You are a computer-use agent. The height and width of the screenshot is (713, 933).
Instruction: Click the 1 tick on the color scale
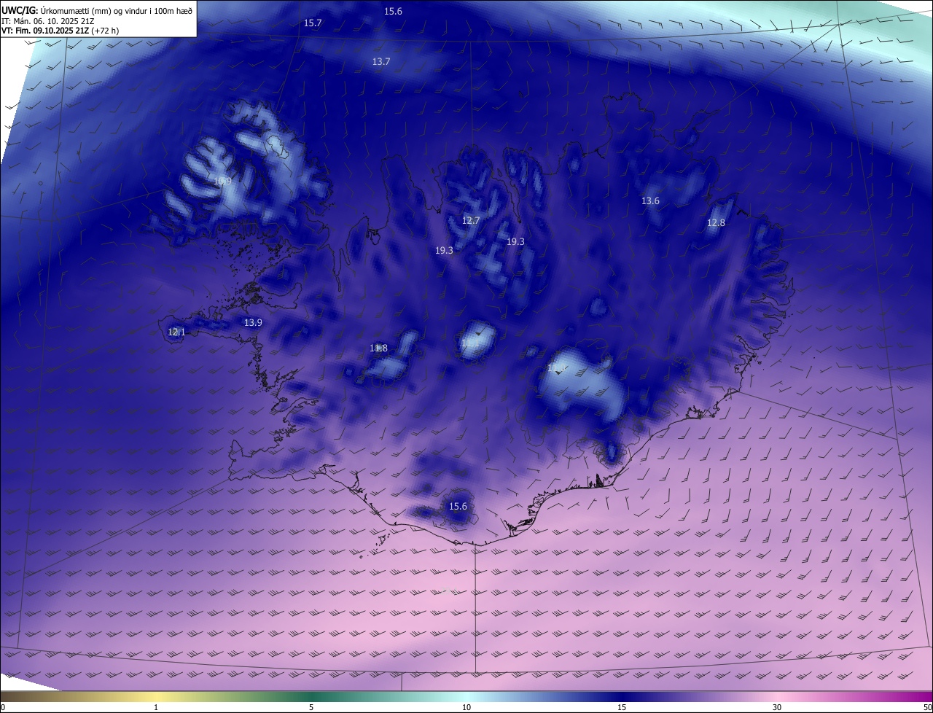coord(156,707)
